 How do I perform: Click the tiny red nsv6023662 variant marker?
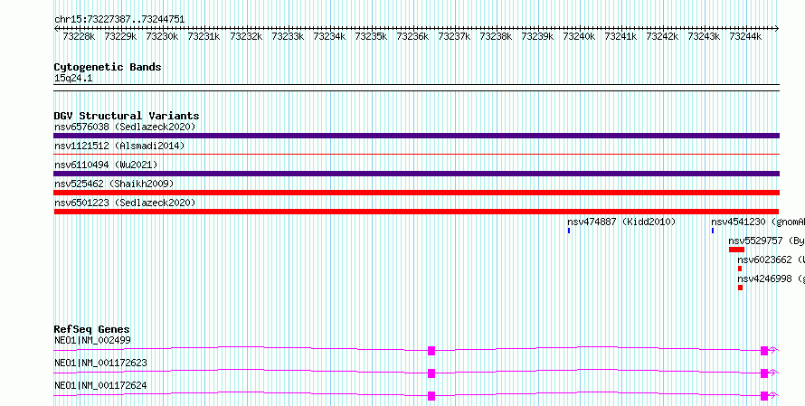click(740, 269)
